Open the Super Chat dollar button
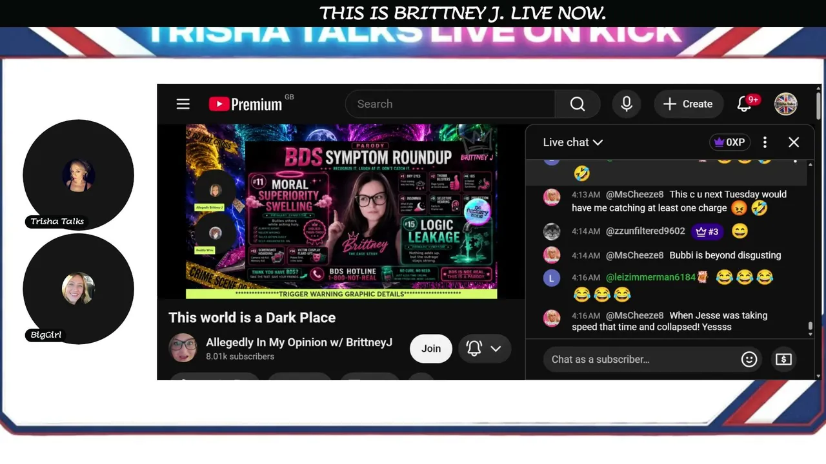 pos(783,359)
